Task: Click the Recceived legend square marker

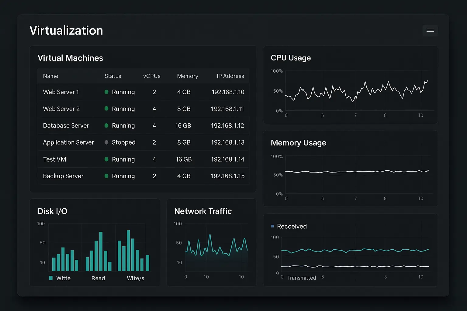Action: pos(272,226)
